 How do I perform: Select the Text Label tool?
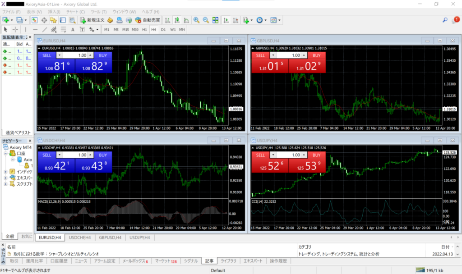(82, 29)
